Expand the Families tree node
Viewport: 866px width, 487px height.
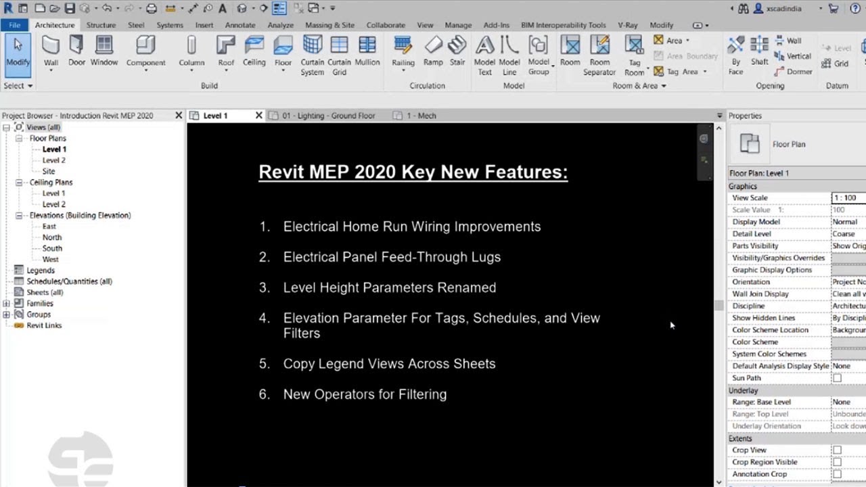(6, 304)
